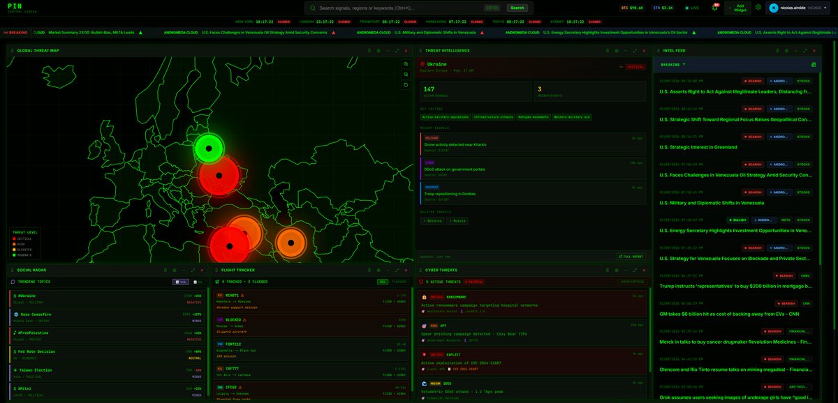Viewport: 838px width, 403px height.
Task: Open the notifications bell icon
Action: pyautogui.click(x=714, y=8)
